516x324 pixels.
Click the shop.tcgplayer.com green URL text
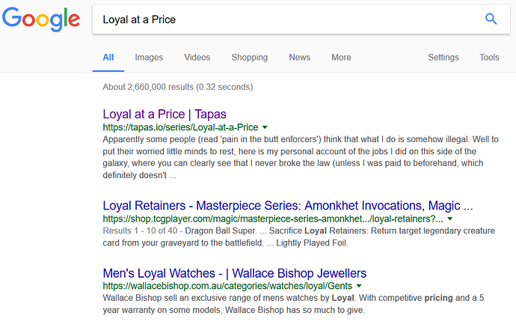click(x=272, y=218)
